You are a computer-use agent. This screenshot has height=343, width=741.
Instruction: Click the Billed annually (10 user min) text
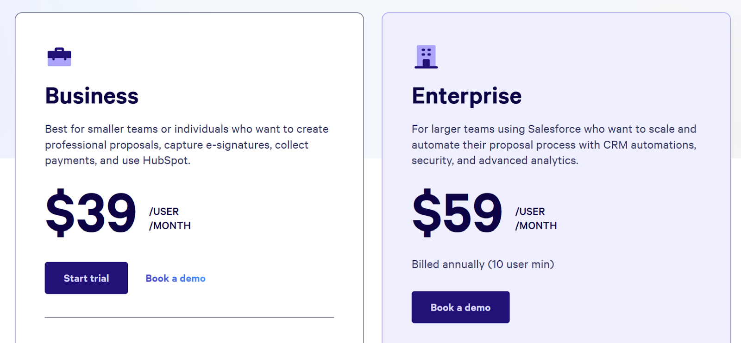tap(483, 264)
